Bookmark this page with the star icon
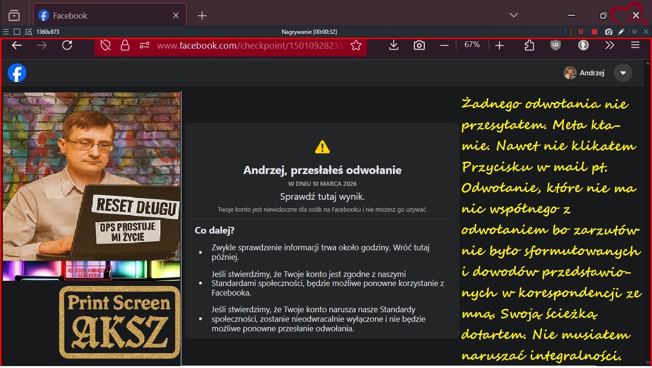Viewport: 652px width, 368px height. click(x=356, y=45)
